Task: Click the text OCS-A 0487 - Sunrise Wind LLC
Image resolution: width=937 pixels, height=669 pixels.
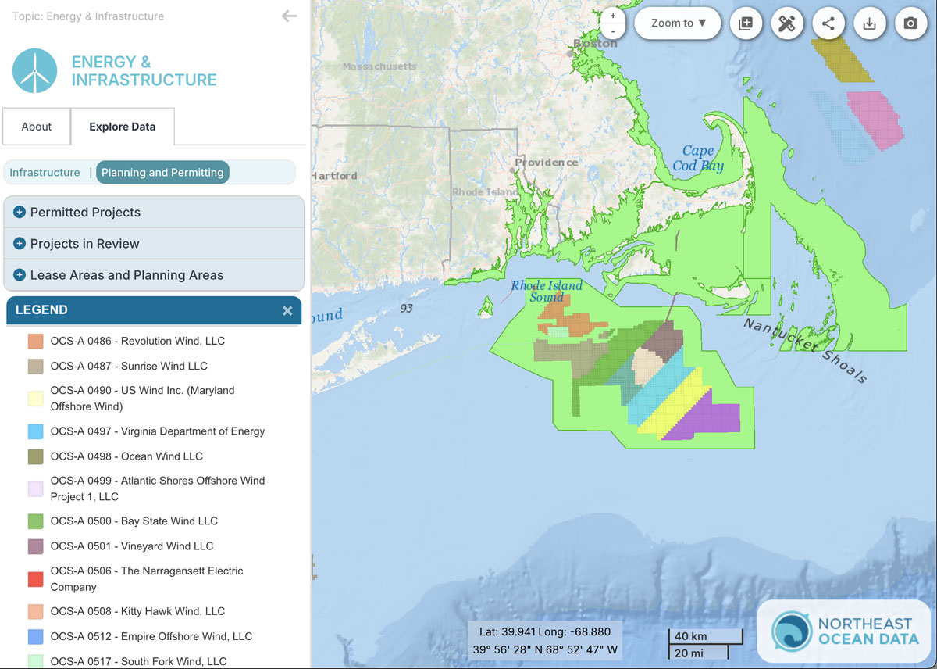Action: pyautogui.click(x=129, y=367)
